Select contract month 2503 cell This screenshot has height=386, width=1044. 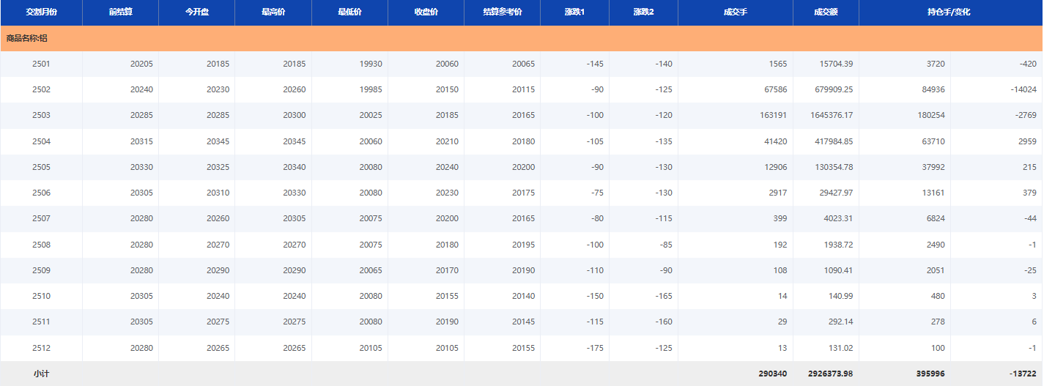coord(41,116)
